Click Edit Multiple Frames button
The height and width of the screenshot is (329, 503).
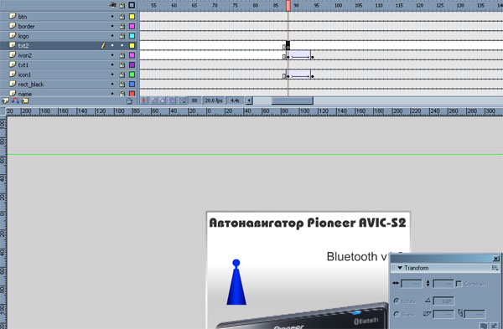pos(172,100)
